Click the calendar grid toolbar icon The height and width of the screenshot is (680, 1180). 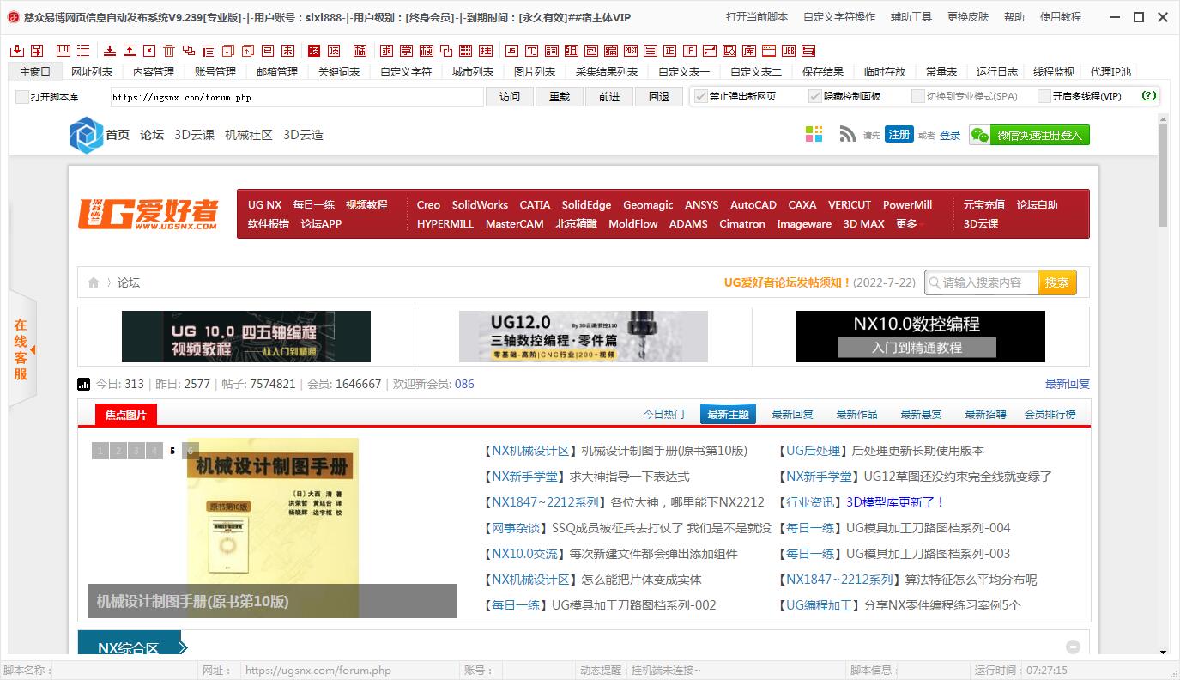(465, 51)
